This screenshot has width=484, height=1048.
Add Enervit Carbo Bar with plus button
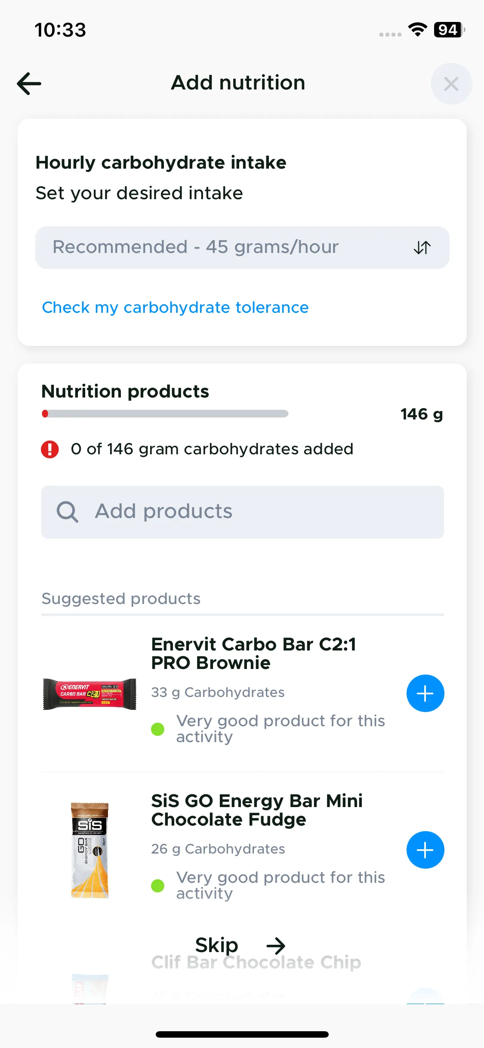[425, 693]
